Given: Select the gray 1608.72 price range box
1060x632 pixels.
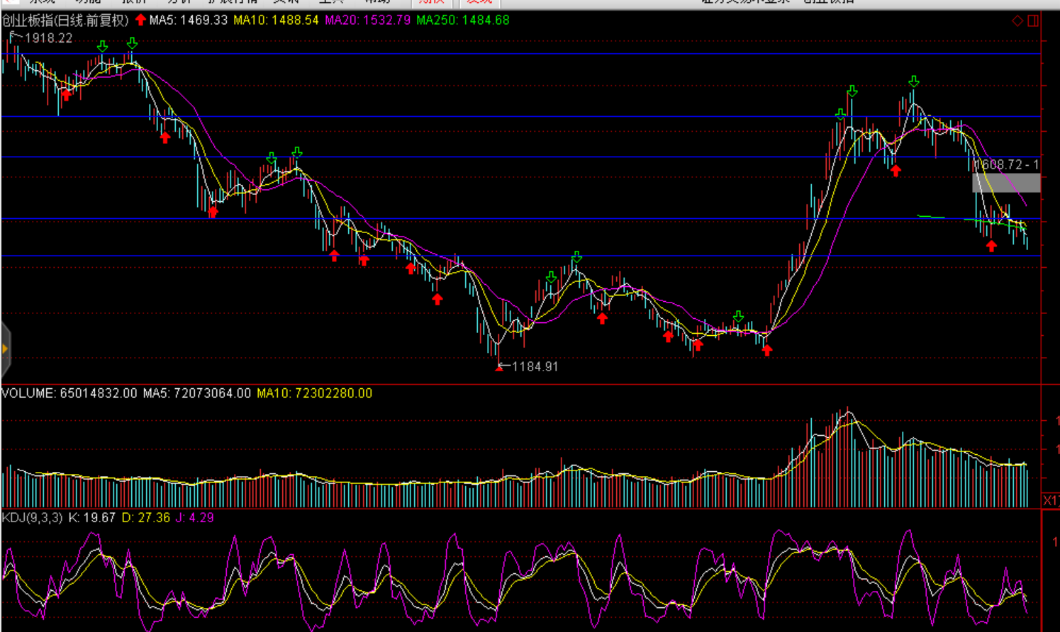Looking at the screenshot, I should point(1006,182).
